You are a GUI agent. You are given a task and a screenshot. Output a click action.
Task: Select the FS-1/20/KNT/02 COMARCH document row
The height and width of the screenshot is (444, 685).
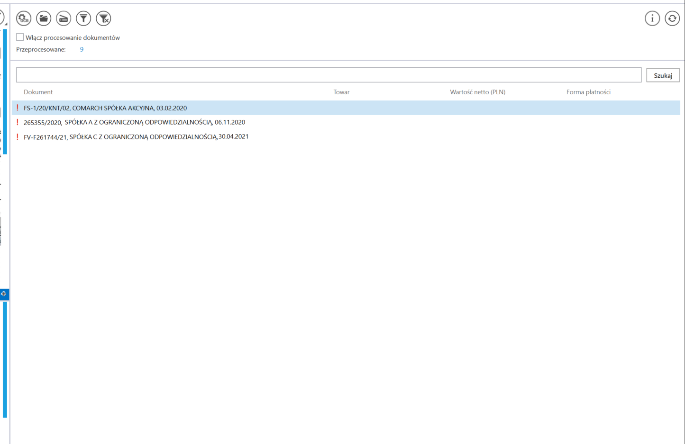pyautogui.click(x=105, y=108)
